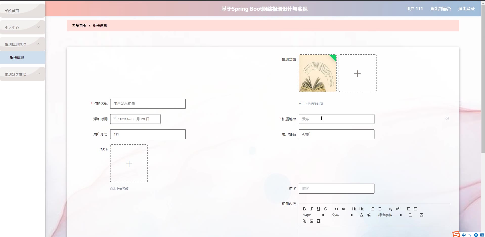Start a bulleted list

click(x=380, y=209)
